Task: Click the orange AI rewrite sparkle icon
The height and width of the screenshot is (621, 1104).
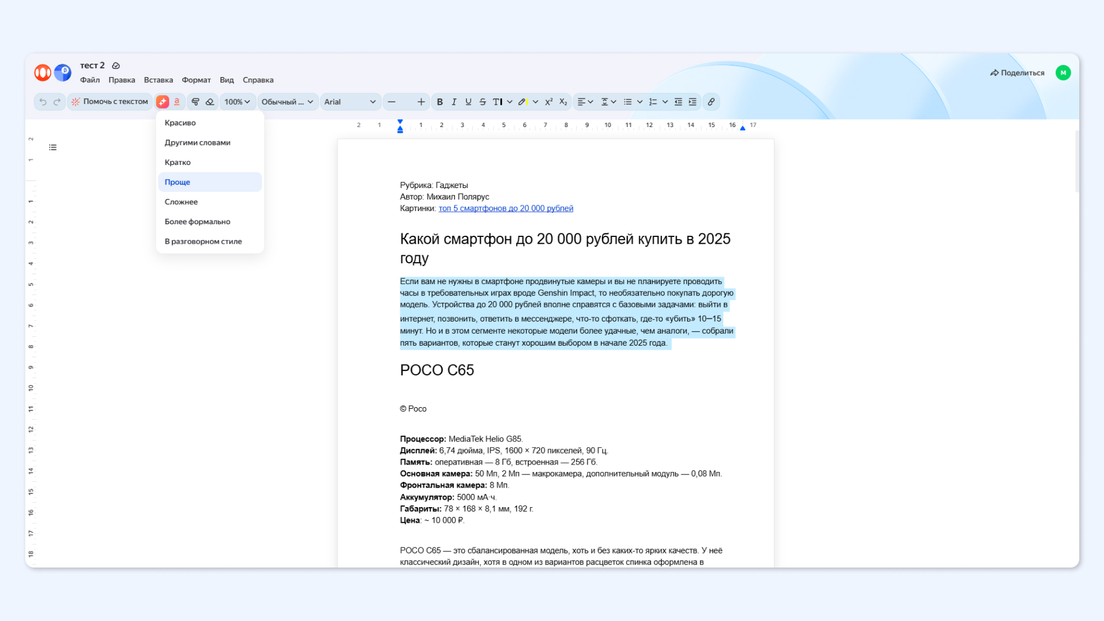Action: (x=163, y=102)
